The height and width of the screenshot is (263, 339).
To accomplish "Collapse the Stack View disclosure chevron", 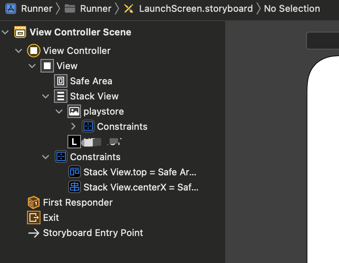I will point(46,97).
